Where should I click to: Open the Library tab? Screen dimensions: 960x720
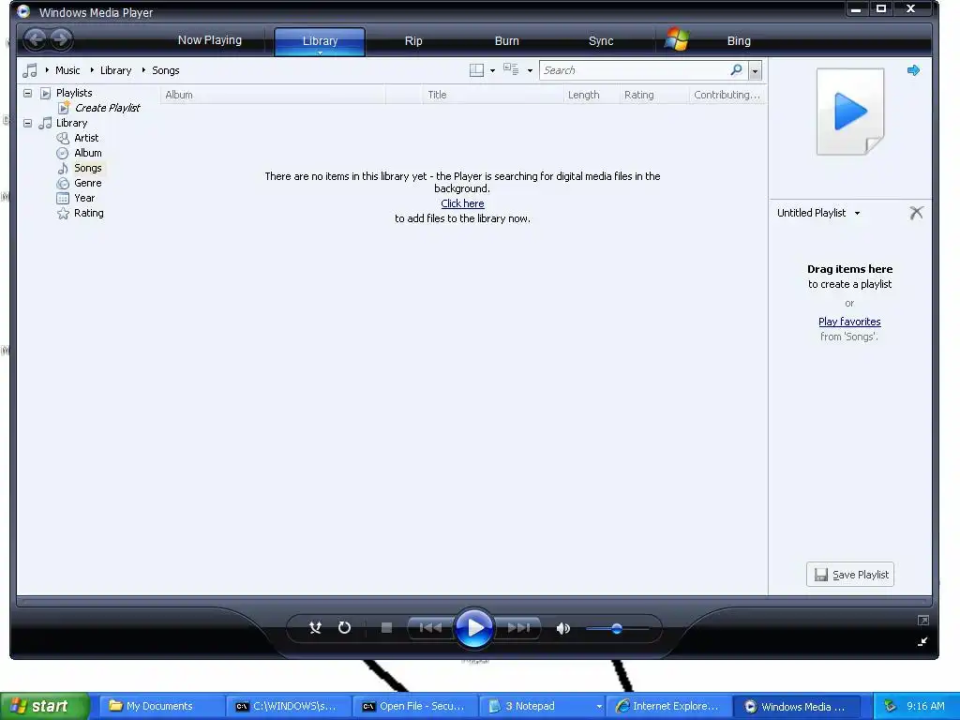point(320,41)
